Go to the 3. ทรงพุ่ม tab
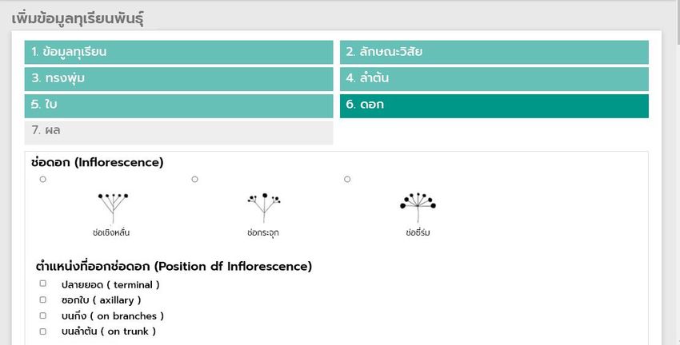The width and height of the screenshot is (680, 345). [x=178, y=79]
